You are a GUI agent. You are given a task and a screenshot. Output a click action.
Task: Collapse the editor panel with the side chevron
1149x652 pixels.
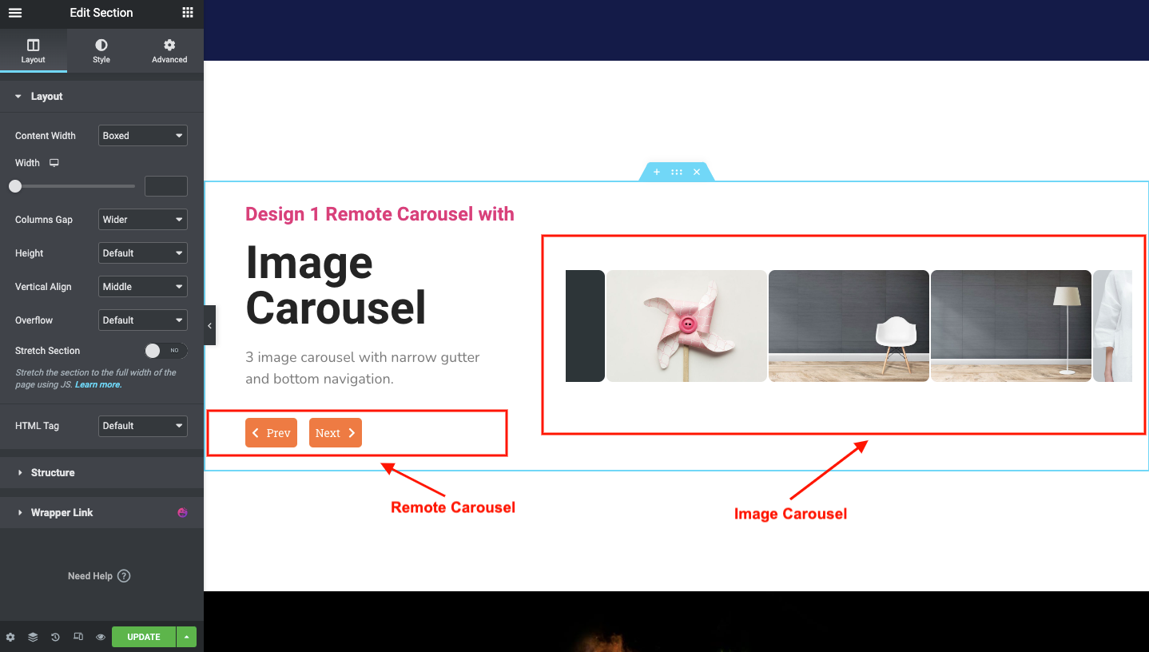209,325
